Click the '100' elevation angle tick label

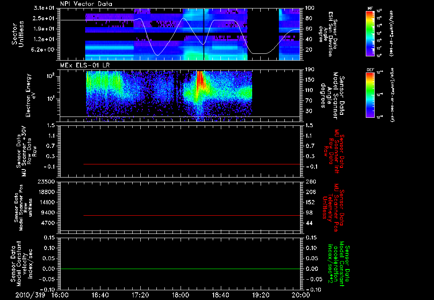310,8
